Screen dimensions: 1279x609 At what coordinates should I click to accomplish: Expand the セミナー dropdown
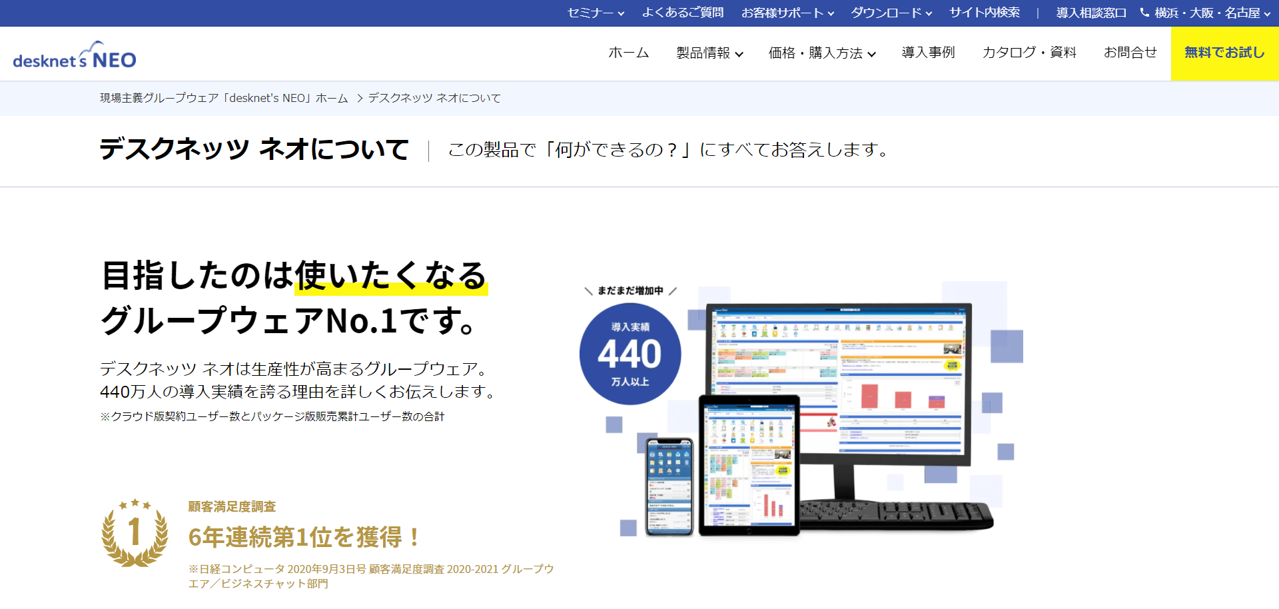click(x=596, y=13)
